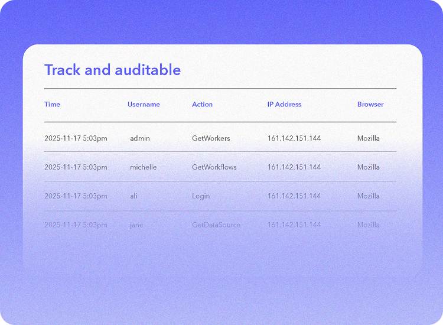Screen dimensions: 443x325
Task: Click the GetWorkers action entry
Action: 211,138
